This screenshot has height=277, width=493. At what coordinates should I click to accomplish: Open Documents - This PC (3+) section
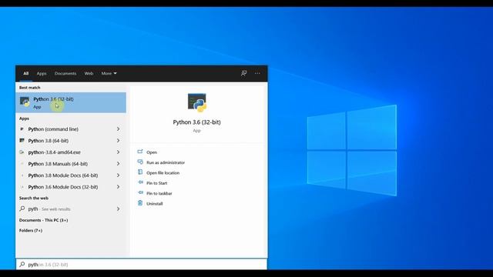tap(43, 220)
